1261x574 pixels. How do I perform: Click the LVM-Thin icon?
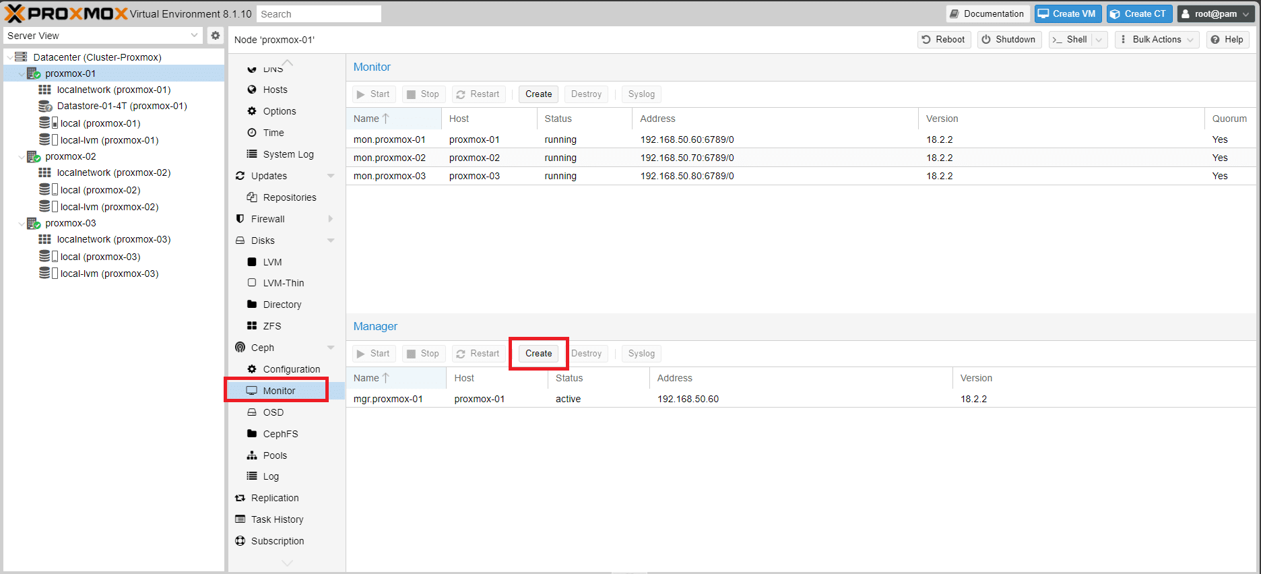point(252,283)
